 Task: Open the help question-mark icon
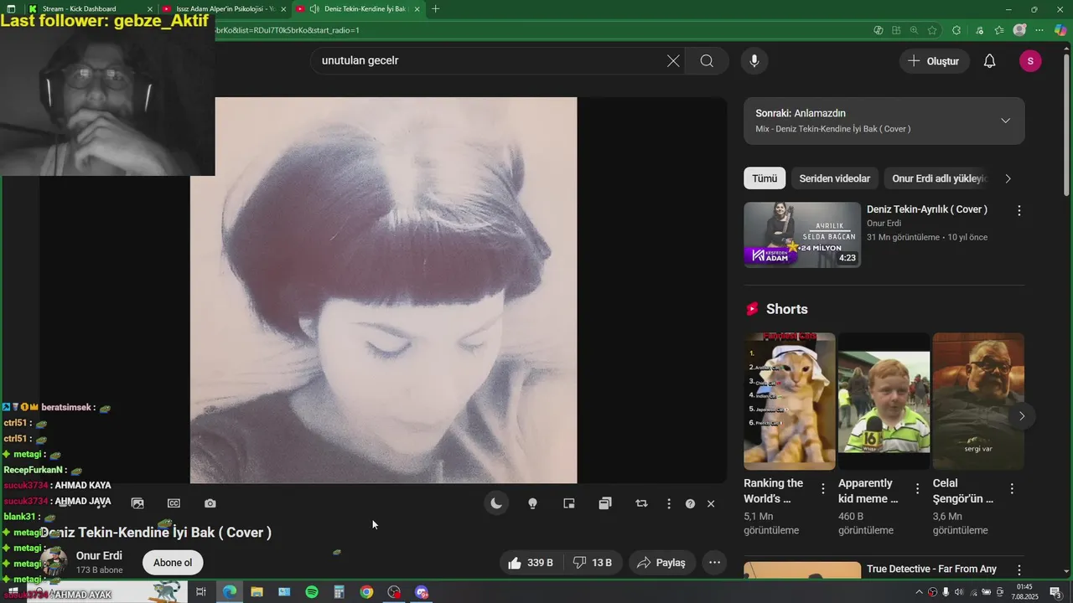(690, 503)
